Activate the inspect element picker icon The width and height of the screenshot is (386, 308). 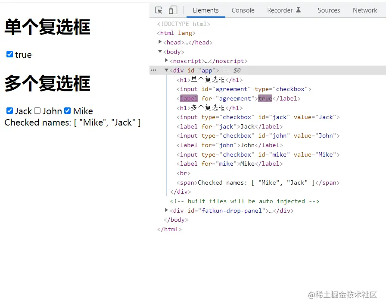[x=159, y=10]
